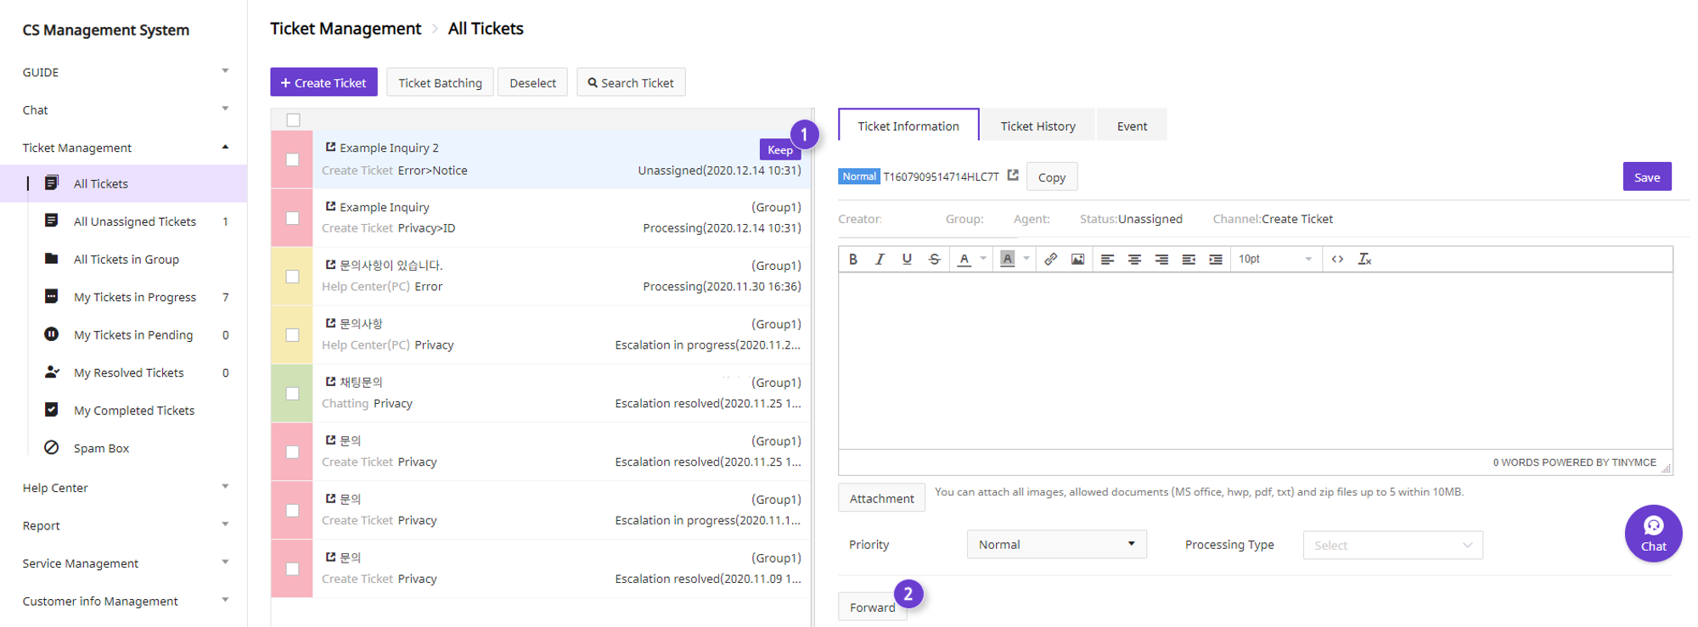Click the All Tickets in Group folder icon
Viewport: 1698px width, 627px height.
pyautogui.click(x=52, y=258)
